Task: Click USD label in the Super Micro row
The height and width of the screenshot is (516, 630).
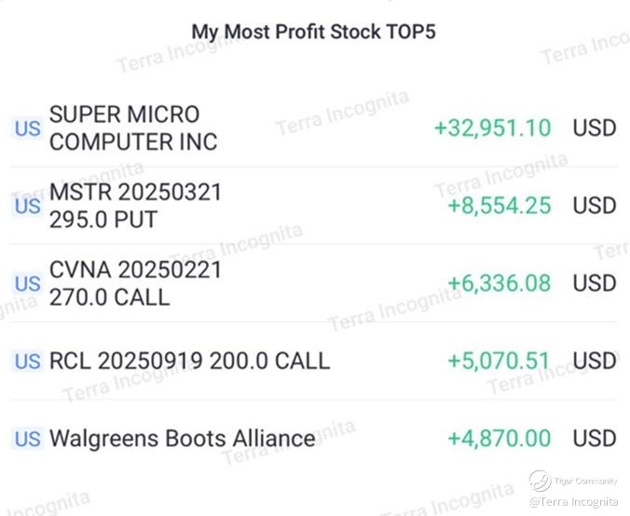Action: 595,129
